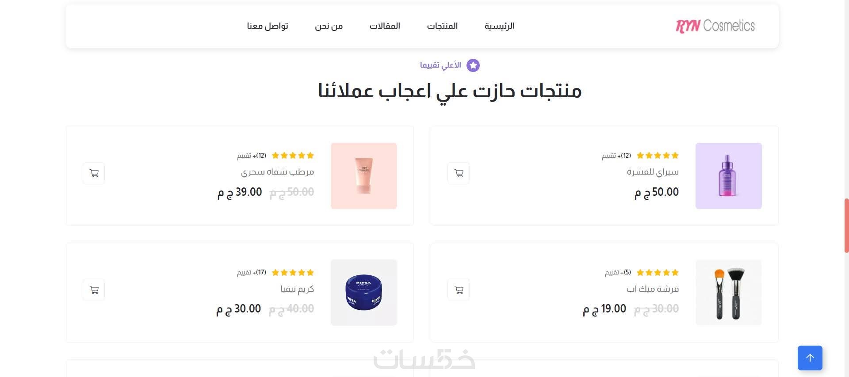Image resolution: width=849 pixels, height=377 pixels.
Task: Open the makeup brushes product image
Action: (728, 293)
